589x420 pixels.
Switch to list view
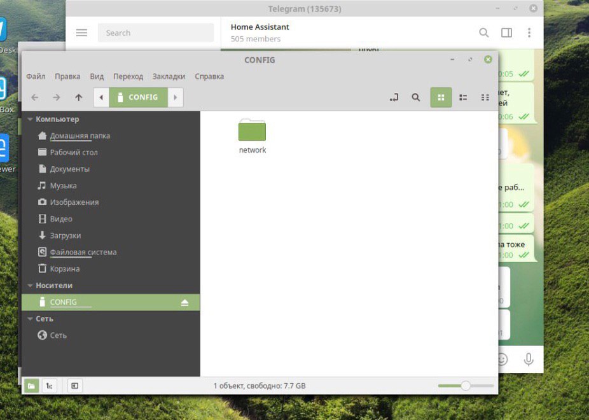463,97
